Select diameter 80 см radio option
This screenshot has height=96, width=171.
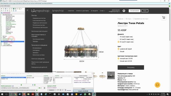click(118, 42)
